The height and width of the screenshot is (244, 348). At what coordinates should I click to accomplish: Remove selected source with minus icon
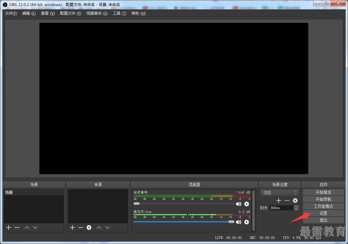[80, 227]
